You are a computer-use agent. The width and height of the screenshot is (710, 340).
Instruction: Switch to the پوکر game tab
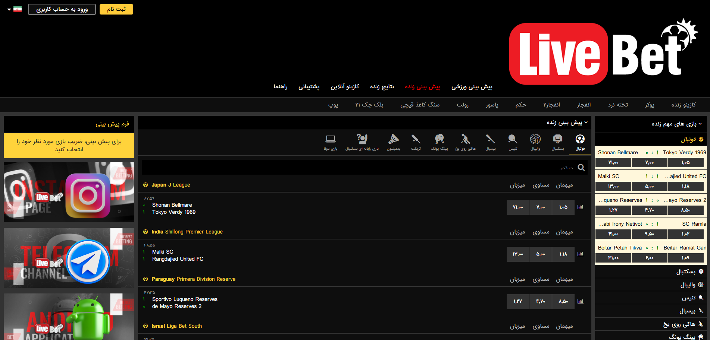pos(649,105)
